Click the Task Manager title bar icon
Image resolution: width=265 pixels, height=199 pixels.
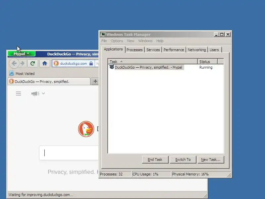coord(103,34)
